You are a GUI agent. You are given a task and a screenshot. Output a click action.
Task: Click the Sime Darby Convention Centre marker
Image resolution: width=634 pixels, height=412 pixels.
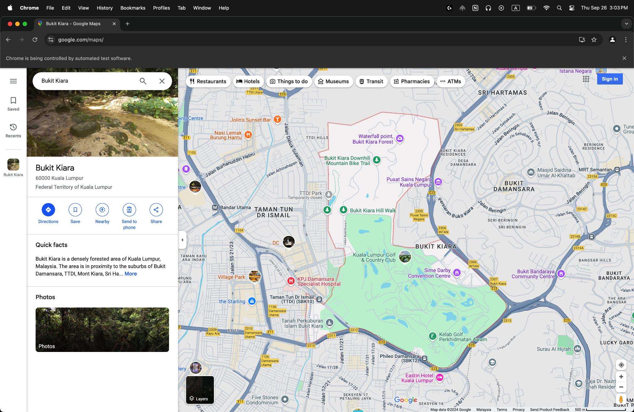(457, 272)
